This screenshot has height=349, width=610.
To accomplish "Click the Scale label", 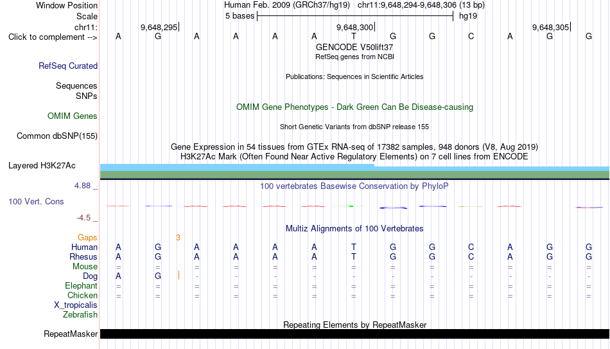I will coord(87,16).
